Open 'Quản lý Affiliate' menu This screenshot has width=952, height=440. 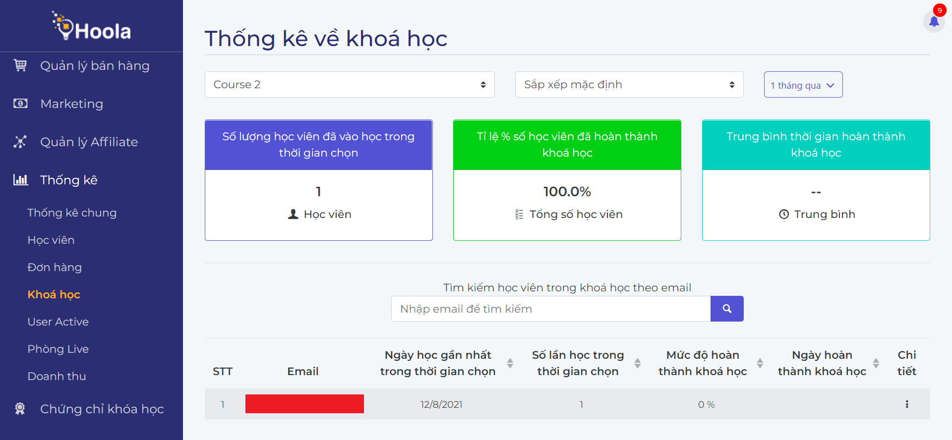89,142
